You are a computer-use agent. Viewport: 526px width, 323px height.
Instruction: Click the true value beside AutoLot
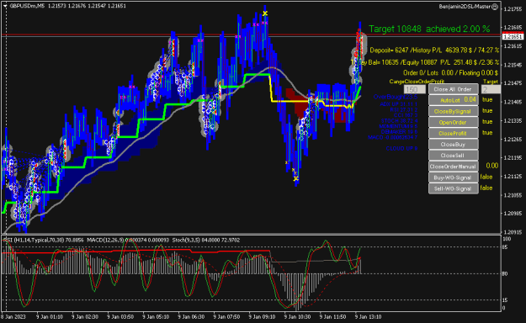(x=487, y=99)
